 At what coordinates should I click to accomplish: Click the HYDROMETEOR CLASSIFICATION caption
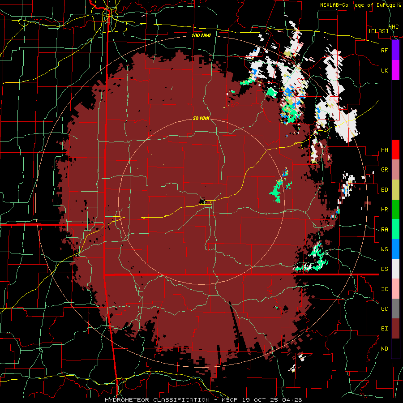(x=157, y=400)
